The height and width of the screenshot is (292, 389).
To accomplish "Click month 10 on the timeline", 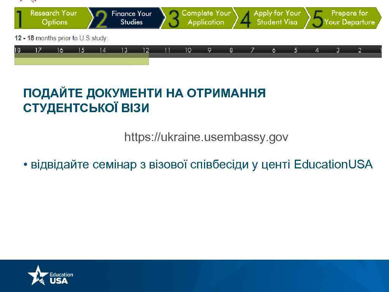I will click(x=188, y=50).
